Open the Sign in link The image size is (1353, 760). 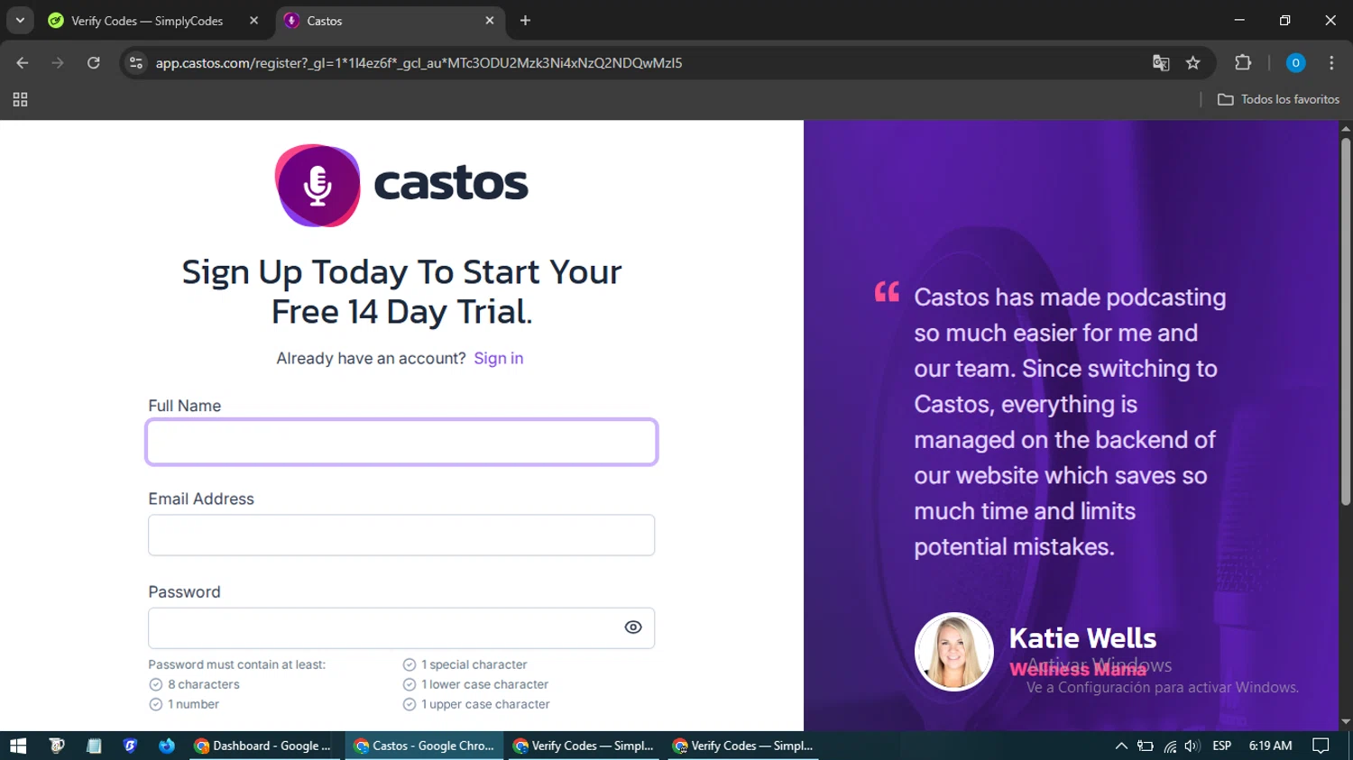(x=499, y=358)
